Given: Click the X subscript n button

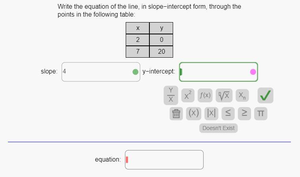Looking at the screenshot, I should [242, 95].
